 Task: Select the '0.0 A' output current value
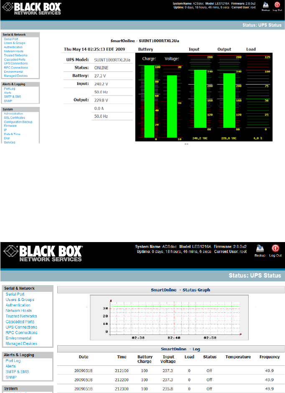99,109
